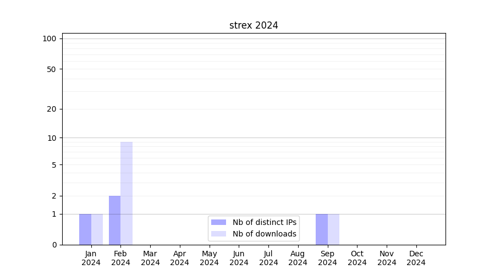Select the 50 tick on the y-axis
This screenshot has height=275, width=495.
52,69
